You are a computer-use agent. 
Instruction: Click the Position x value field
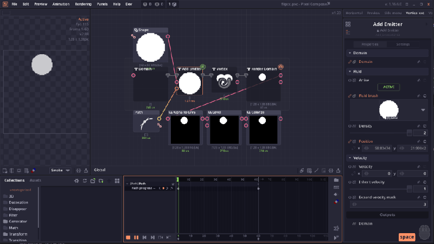click(377, 148)
